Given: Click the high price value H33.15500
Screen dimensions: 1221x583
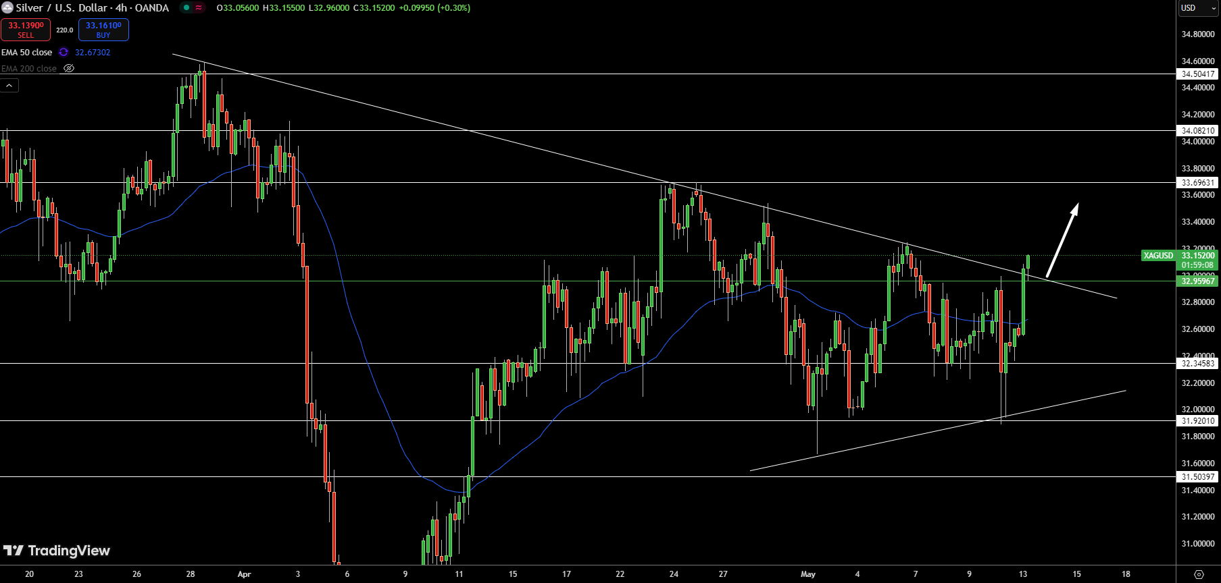Looking at the screenshot, I should [x=284, y=8].
